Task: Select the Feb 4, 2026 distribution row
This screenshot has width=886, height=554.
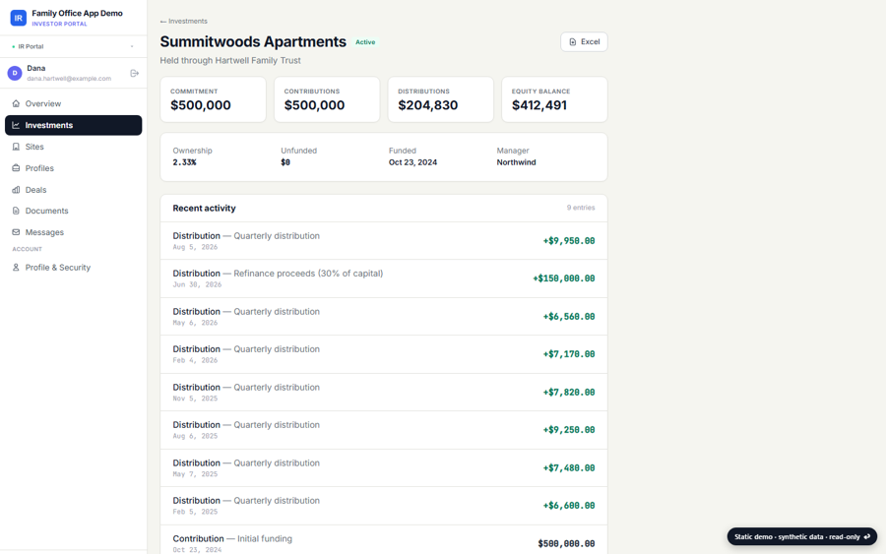Action: pos(384,354)
